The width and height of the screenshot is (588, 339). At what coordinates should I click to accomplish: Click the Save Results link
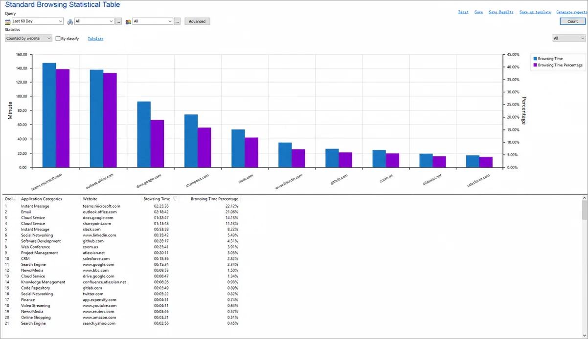click(501, 12)
